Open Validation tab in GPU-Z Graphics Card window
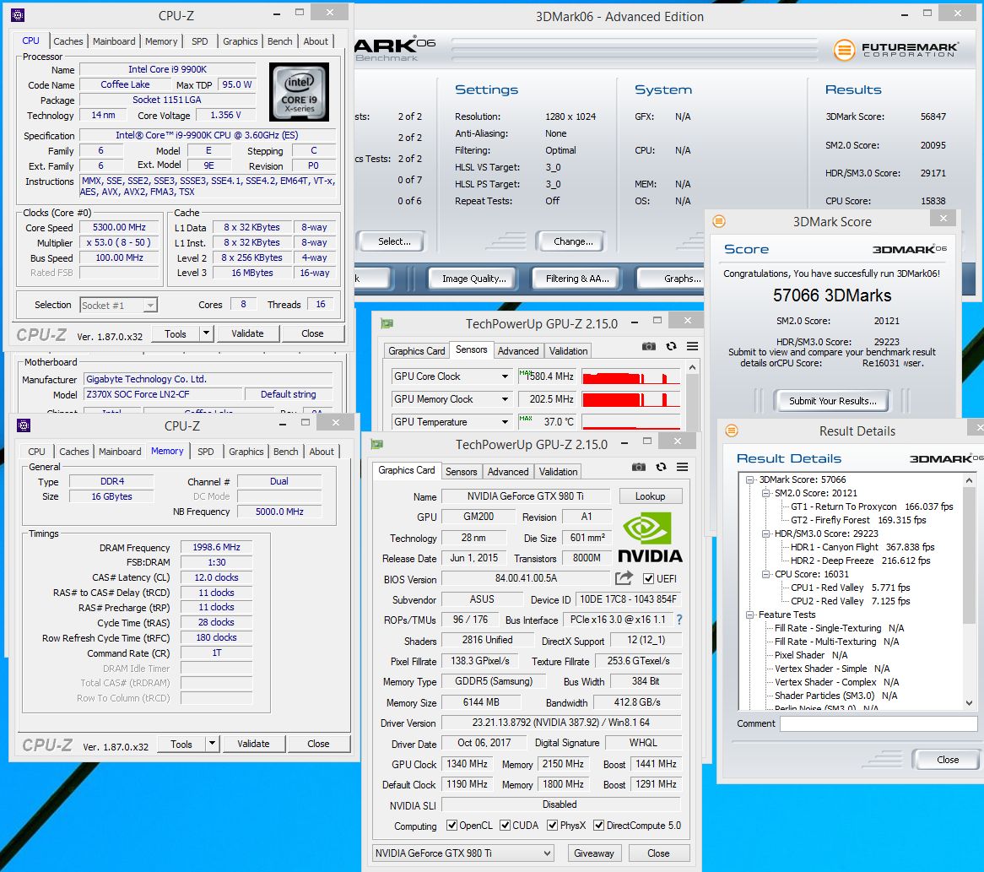Image resolution: width=984 pixels, height=872 pixels. pos(558,472)
